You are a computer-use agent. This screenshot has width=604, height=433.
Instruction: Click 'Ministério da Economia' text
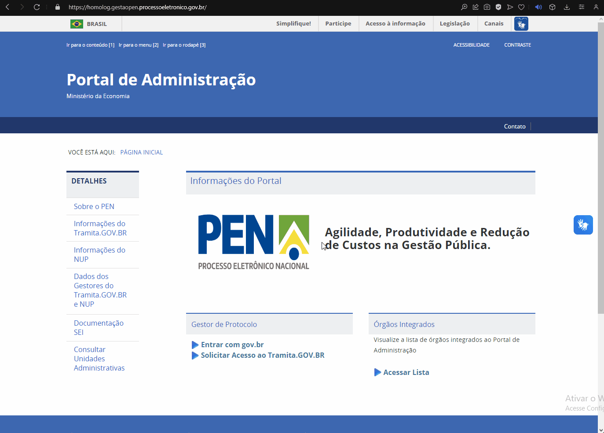click(x=98, y=96)
